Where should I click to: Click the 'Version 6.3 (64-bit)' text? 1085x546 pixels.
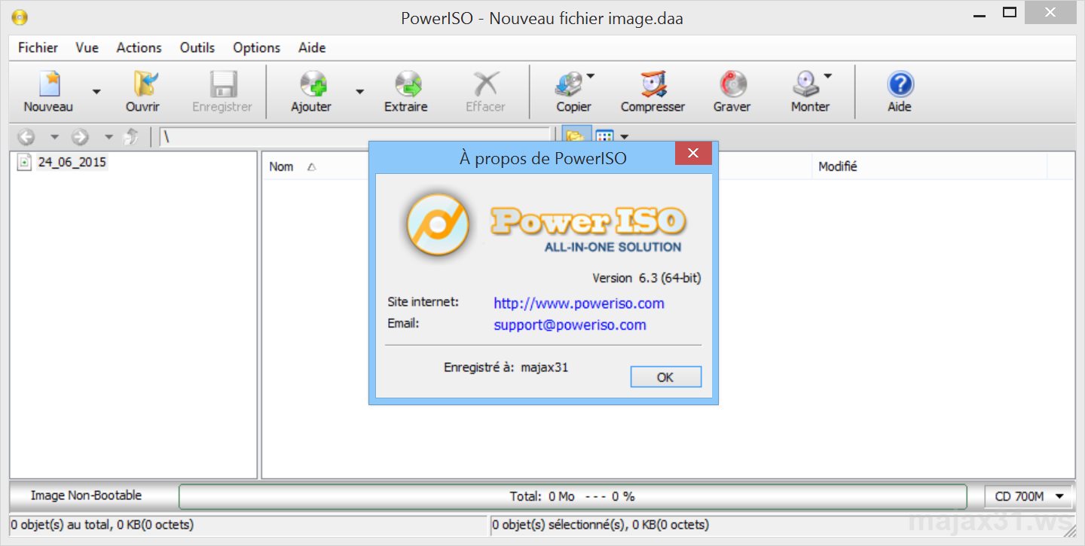coord(646,278)
